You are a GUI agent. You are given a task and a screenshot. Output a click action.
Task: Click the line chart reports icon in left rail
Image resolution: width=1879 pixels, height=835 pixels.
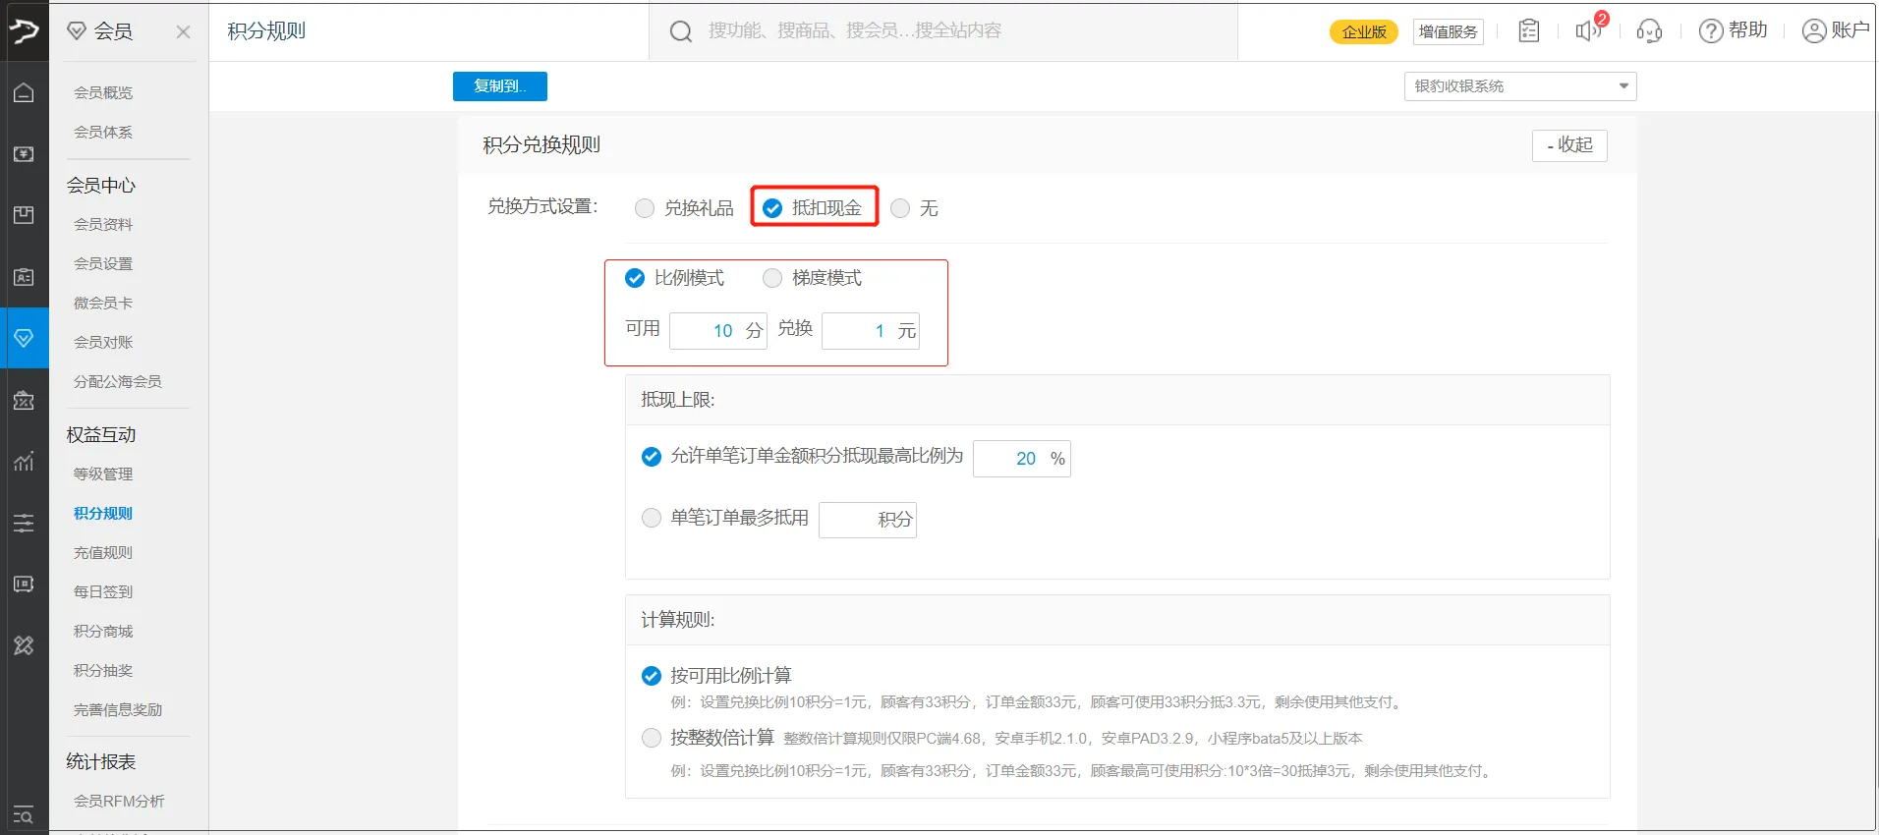click(24, 462)
